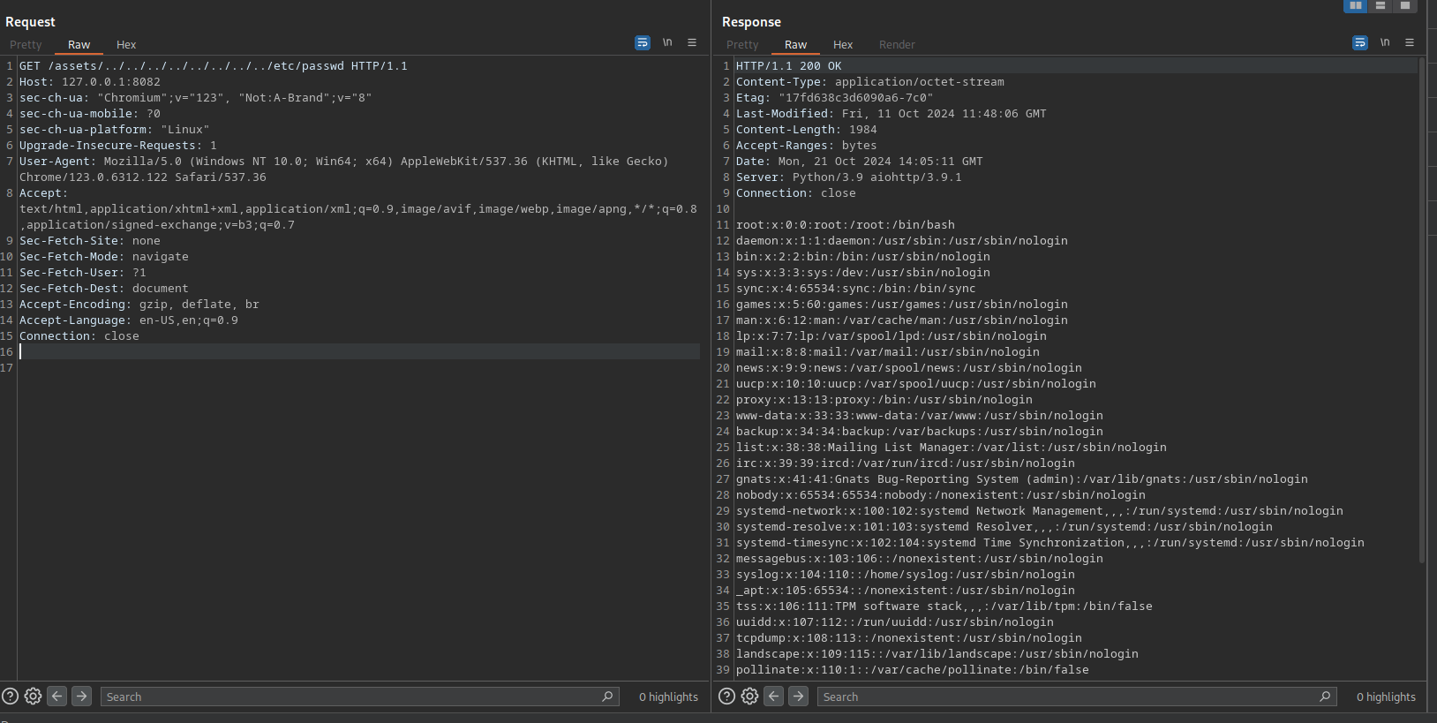Screen dimensions: 1437x723
Task: Switch to side-by-side layout view
Action: pyautogui.click(x=1356, y=6)
